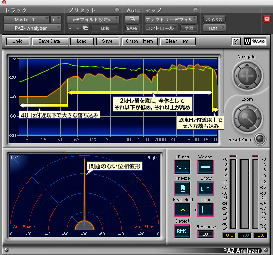Click the preset plus button

point(78,28)
